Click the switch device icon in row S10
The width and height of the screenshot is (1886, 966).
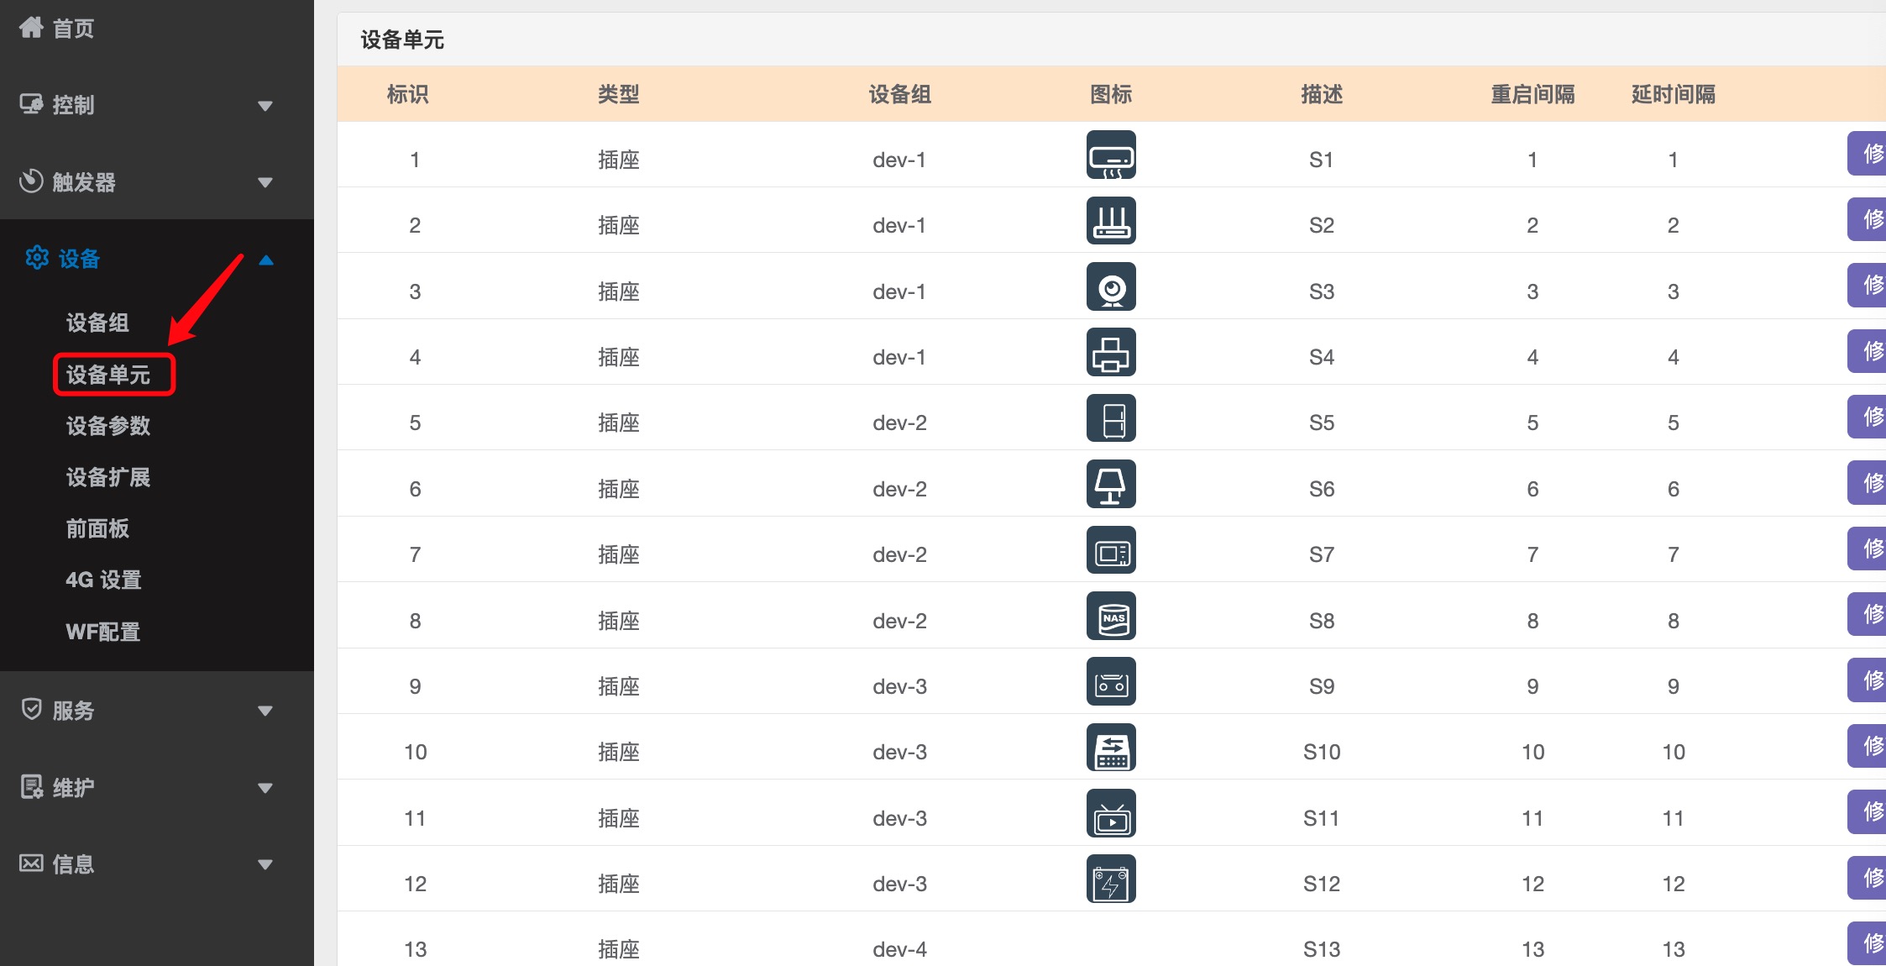[1111, 748]
